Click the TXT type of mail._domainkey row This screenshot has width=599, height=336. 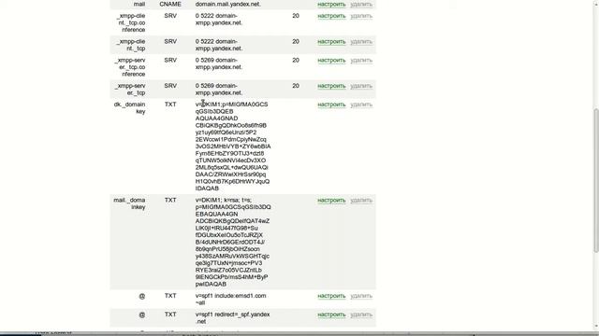click(x=170, y=200)
